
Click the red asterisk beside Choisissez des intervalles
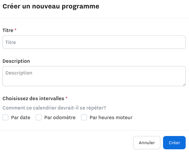66,98
